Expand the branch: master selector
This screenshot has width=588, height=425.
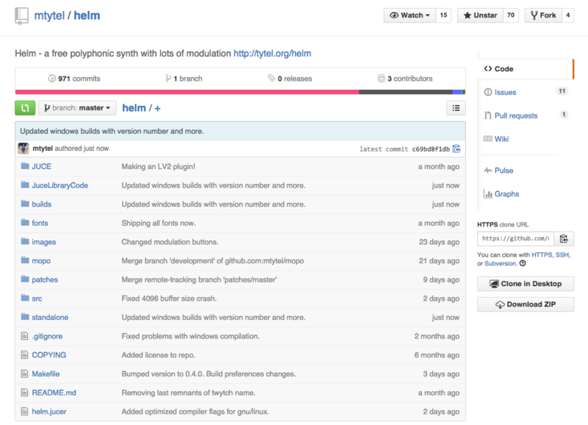point(77,108)
